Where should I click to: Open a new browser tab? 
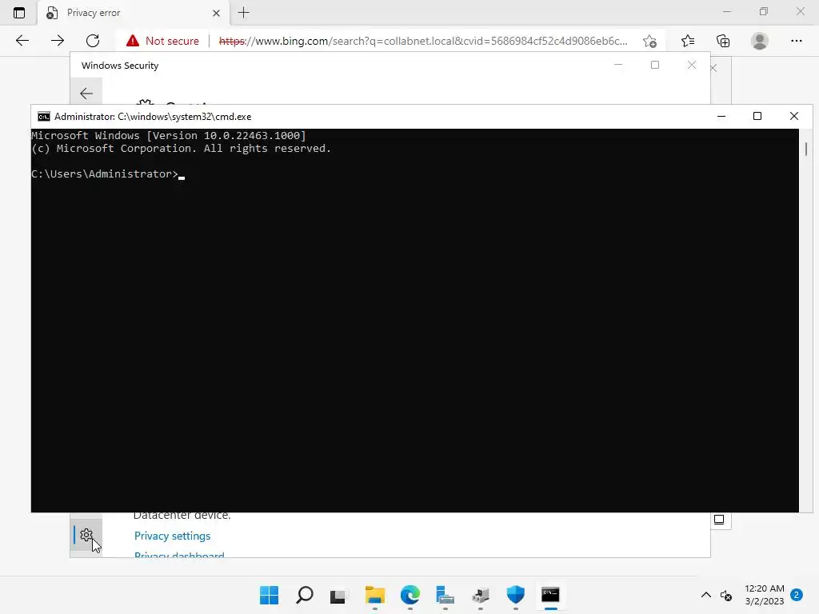tap(243, 13)
